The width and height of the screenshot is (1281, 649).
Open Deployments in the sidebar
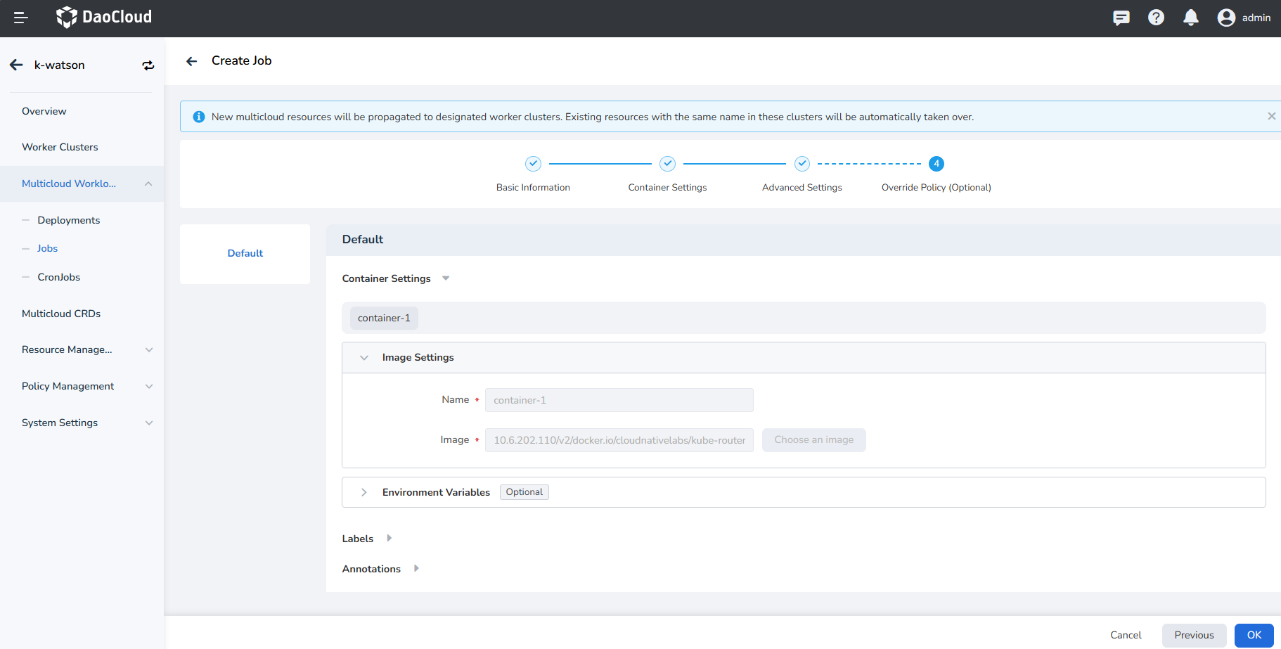pos(68,220)
